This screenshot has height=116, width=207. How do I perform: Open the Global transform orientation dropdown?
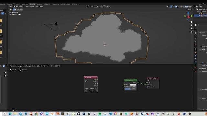pyautogui.click(x=92, y=6)
